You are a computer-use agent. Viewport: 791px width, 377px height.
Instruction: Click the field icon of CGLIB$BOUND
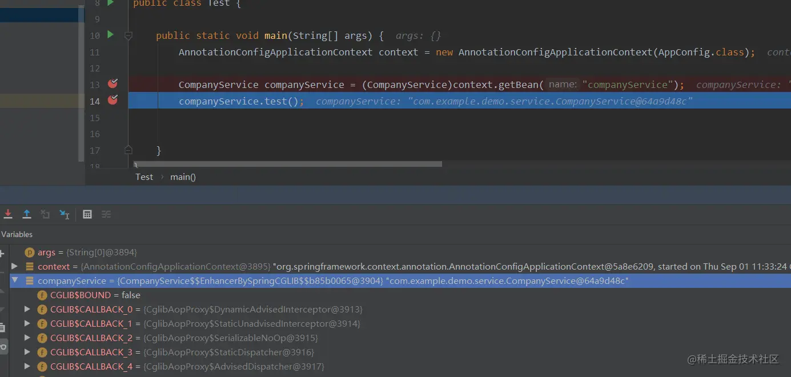(42, 295)
